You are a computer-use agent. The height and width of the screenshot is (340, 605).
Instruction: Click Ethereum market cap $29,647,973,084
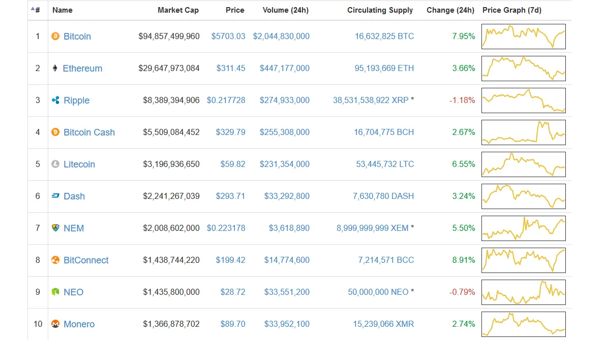[169, 68]
